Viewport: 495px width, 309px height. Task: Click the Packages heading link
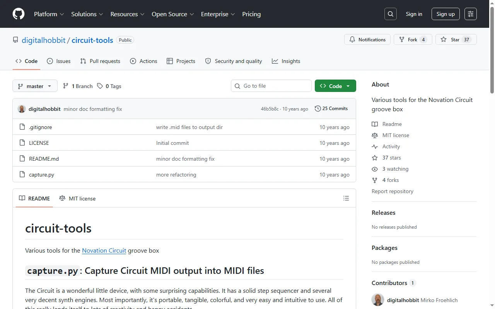(384, 248)
